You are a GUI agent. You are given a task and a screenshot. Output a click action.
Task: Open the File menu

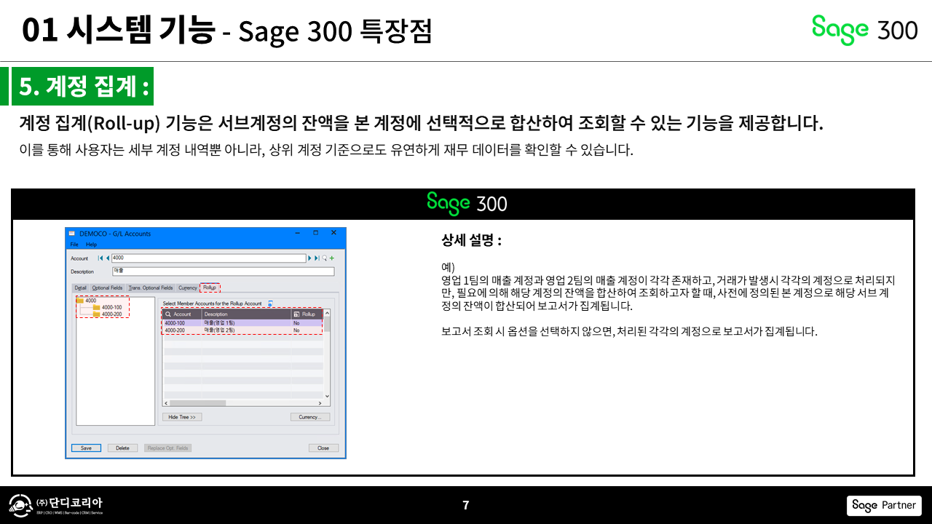[x=74, y=245]
